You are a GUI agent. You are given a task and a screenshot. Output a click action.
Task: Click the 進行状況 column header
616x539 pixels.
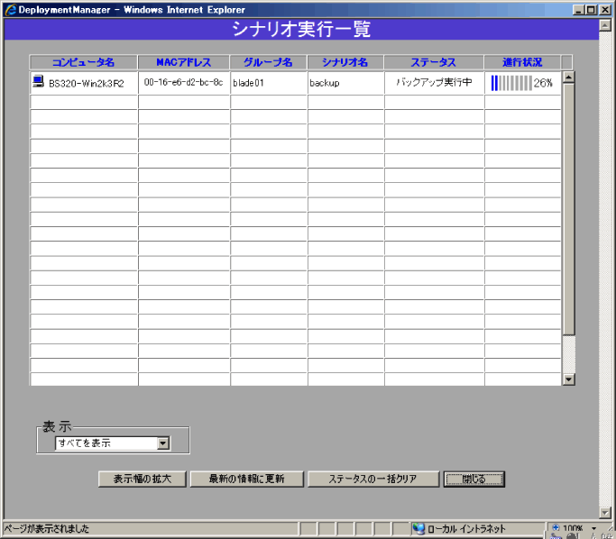pyautogui.click(x=522, y=62)
